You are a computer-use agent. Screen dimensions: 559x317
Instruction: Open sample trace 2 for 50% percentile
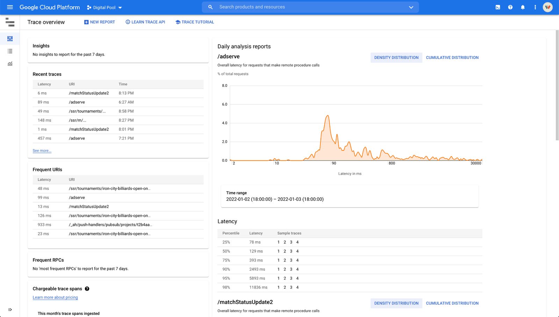pos(285,251)
